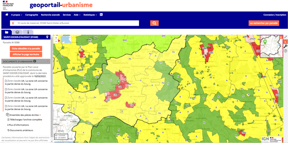
Task: Click the 2AUX zone label on the map
Action: click(253, 39)
